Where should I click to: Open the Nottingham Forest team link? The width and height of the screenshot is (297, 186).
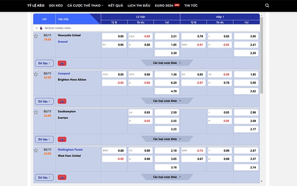click(x=70, y=150)
